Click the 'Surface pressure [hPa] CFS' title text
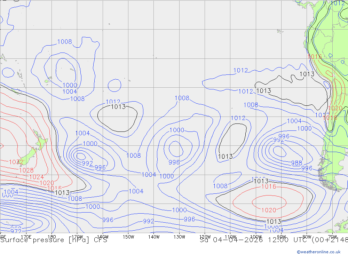The image size is (348, 255). point(54,240)
